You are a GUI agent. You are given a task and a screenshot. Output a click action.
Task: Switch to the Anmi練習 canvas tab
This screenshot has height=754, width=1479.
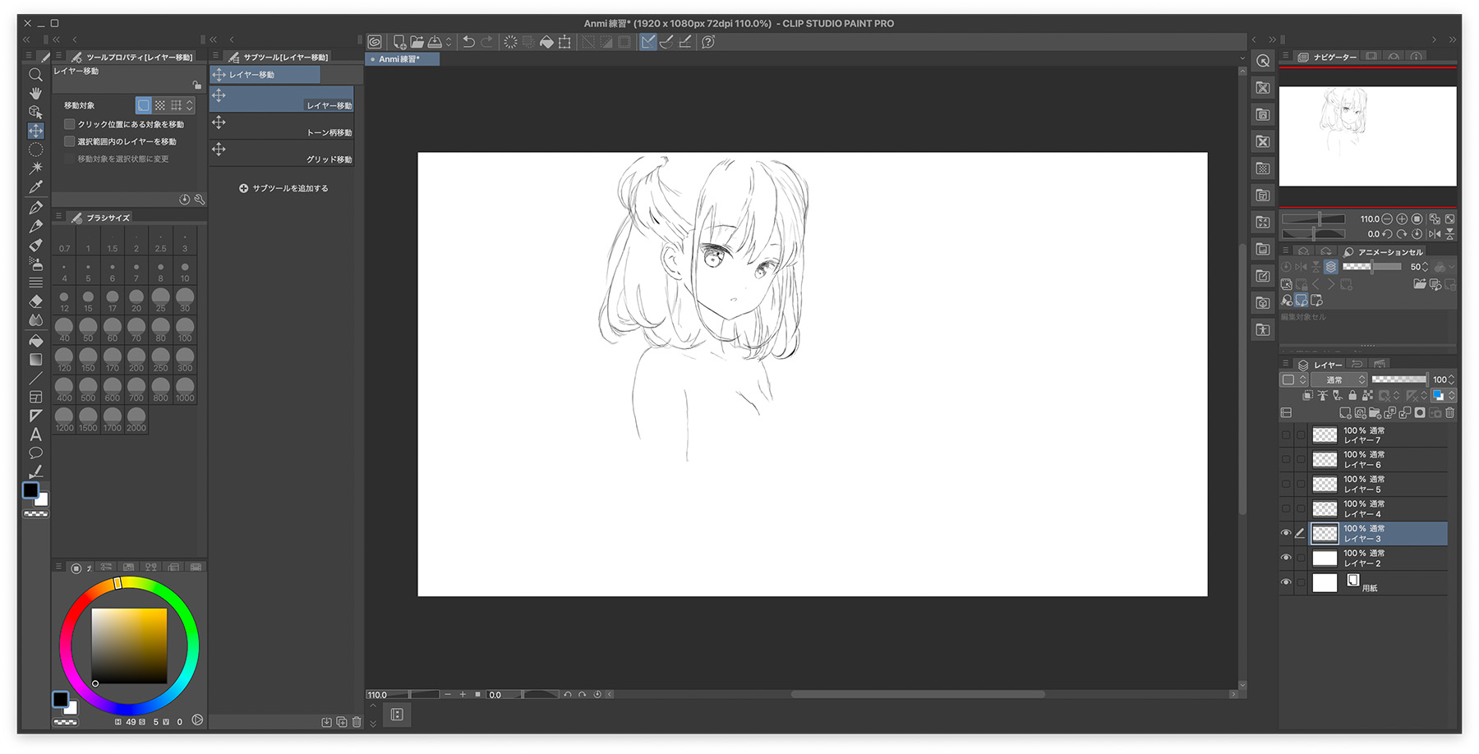pos(400,59)
